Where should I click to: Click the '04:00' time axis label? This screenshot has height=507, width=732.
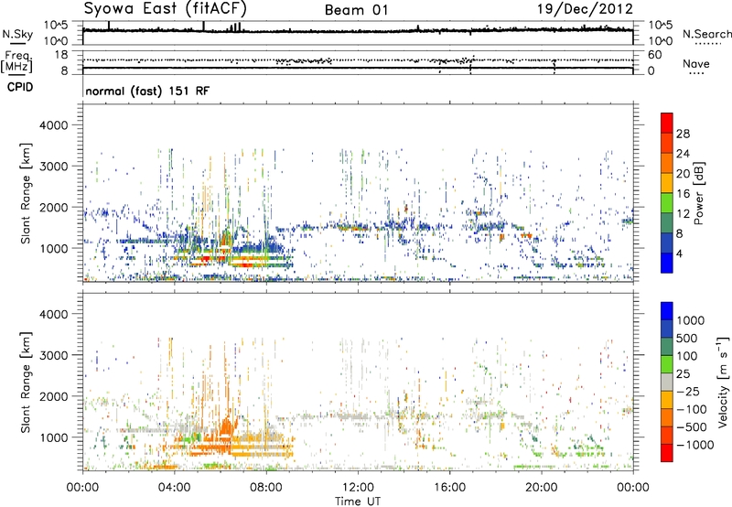174,488
